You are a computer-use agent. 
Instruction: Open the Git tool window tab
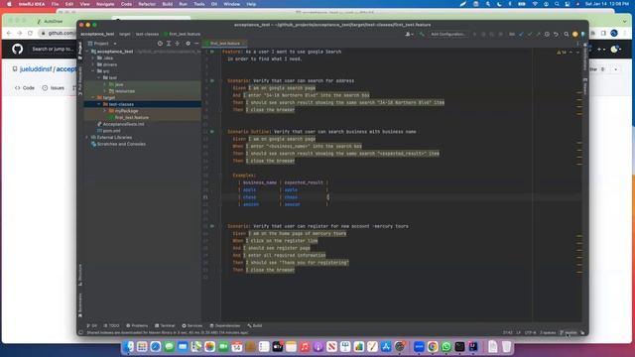pyautogui.click(x=92, y=325)
